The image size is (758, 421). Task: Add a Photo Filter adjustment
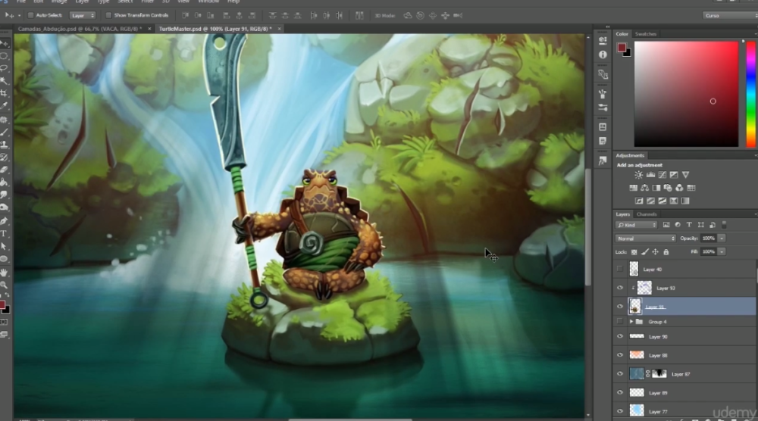tap(668, 188)
